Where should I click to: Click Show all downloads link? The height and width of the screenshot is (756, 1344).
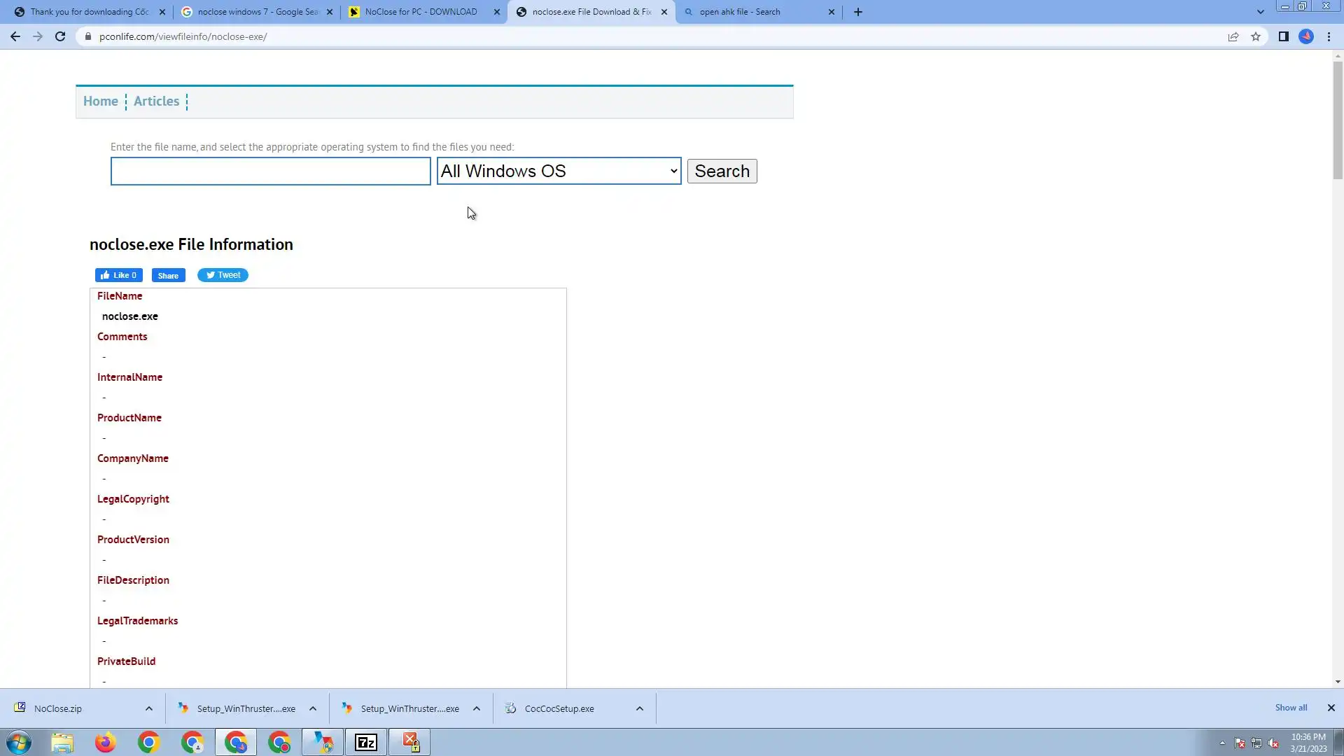pos(1291,708)
